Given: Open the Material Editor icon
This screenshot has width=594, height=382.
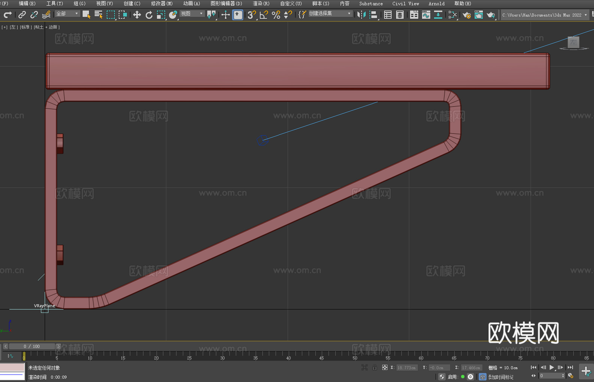Looking at the screenshot, I should tap(452, 15).
